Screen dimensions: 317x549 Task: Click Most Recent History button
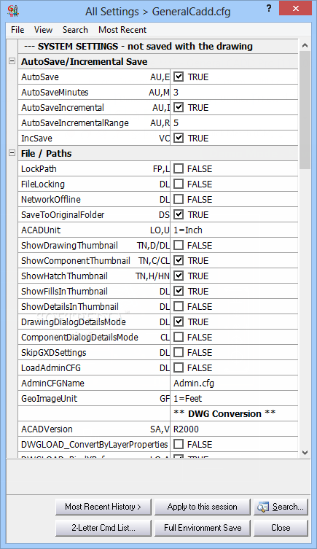click(x=103, y=507)
